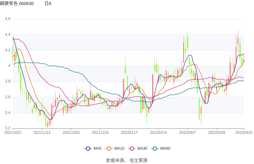
Task: Select the 20220117 date axis label
Action: (129, 133)
